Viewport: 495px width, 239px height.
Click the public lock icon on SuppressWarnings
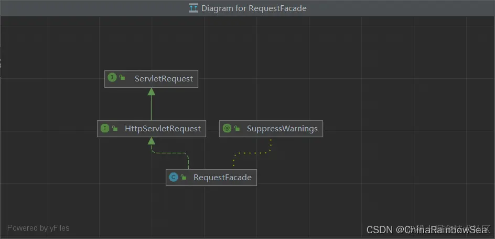[x=237, y=129]
